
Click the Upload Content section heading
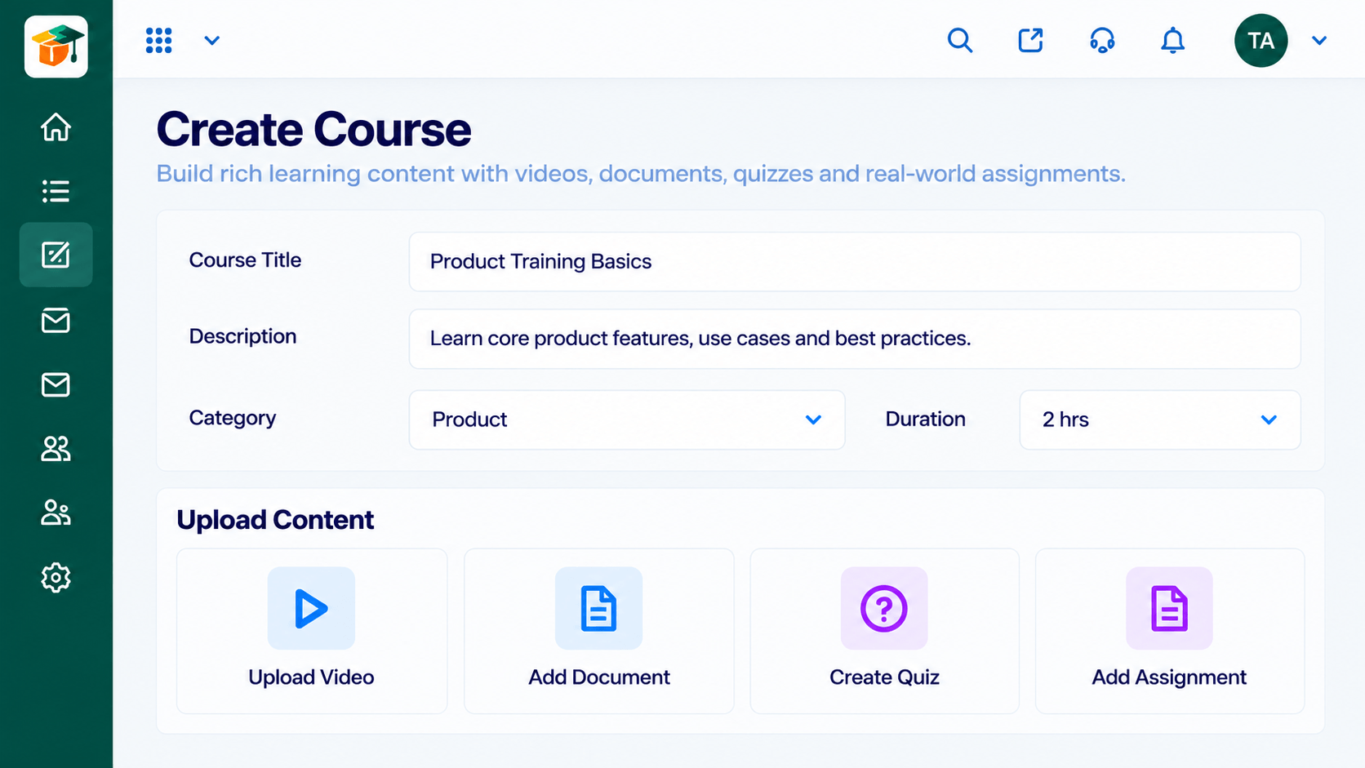click(275, 520)
